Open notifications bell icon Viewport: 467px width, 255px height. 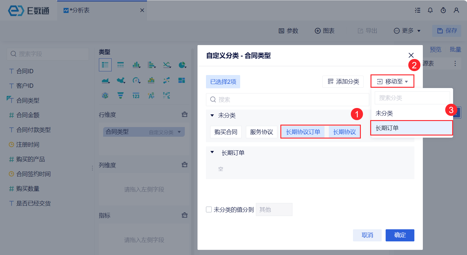(x=430, y=10)
